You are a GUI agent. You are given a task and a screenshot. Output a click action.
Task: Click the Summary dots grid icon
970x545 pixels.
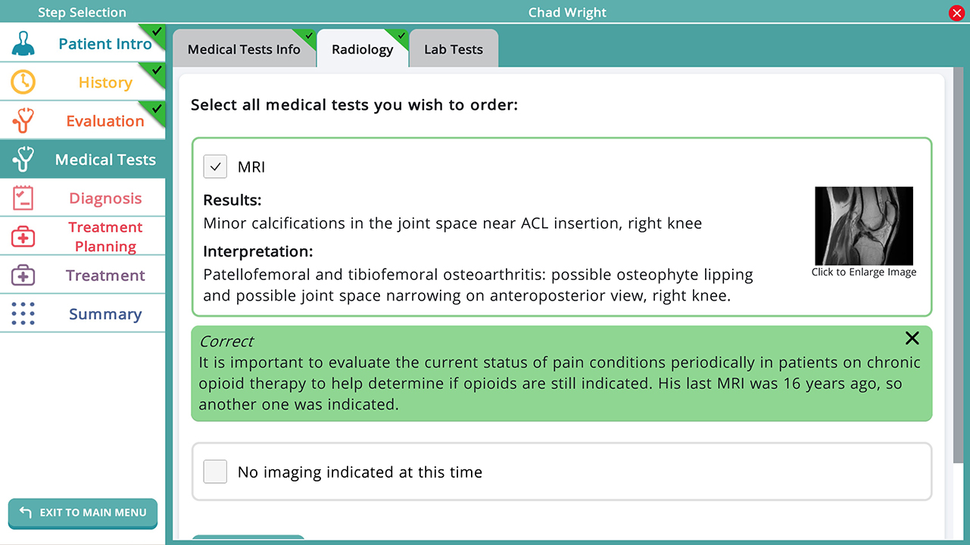[23, 313]
